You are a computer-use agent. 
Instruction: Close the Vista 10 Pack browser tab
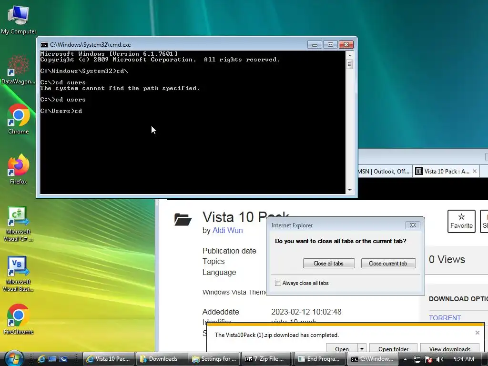[475, 171]
